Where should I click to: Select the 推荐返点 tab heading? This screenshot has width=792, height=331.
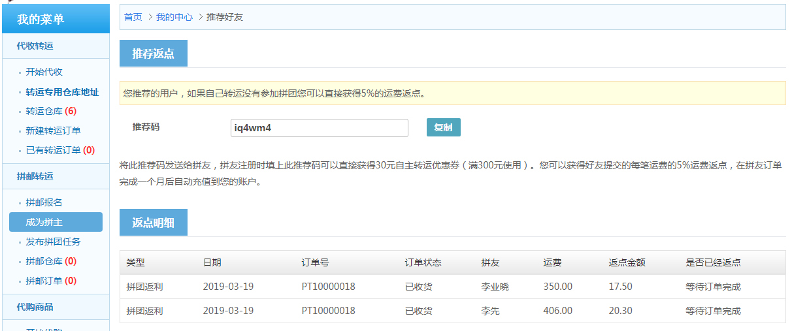tap(153, 54)
